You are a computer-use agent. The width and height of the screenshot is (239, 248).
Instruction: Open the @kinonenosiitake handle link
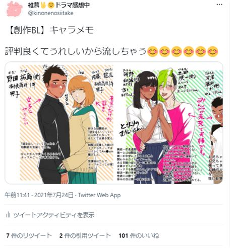50,13
